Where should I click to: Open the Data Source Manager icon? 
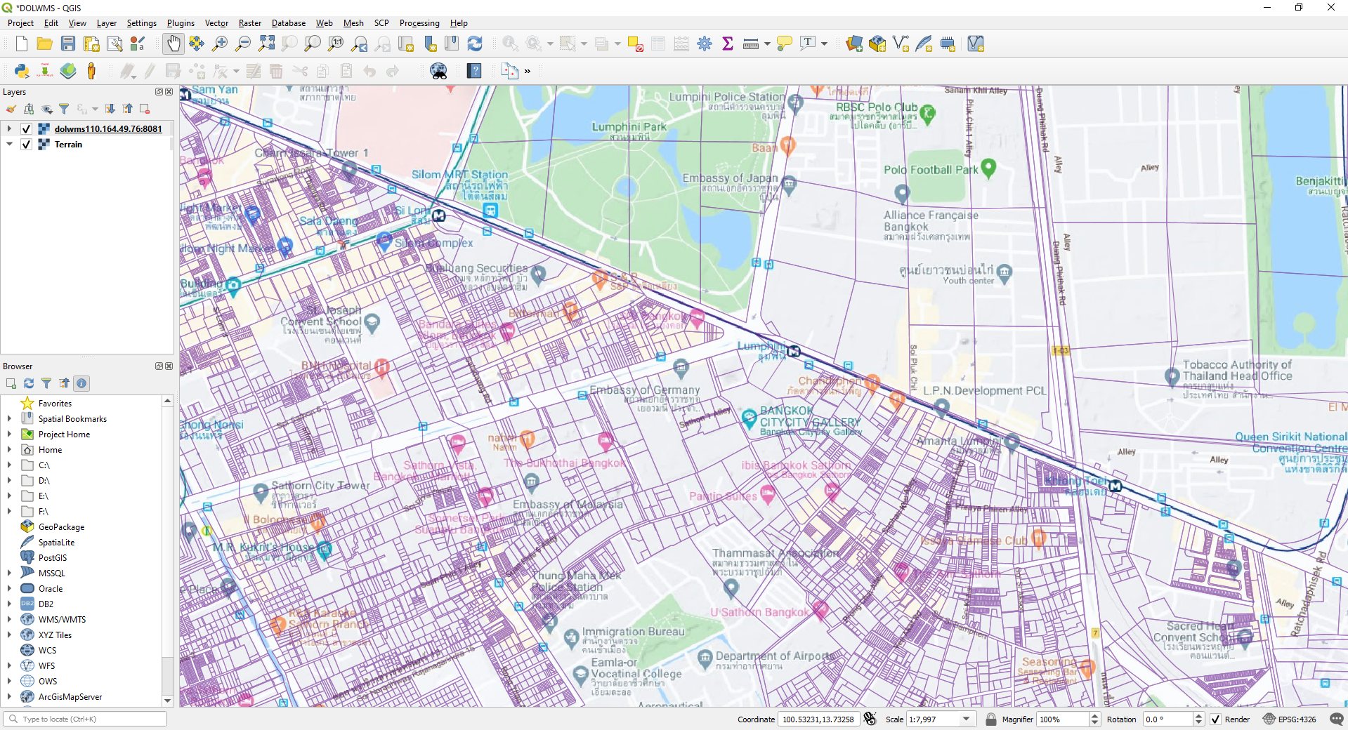[x=854, y=44]
